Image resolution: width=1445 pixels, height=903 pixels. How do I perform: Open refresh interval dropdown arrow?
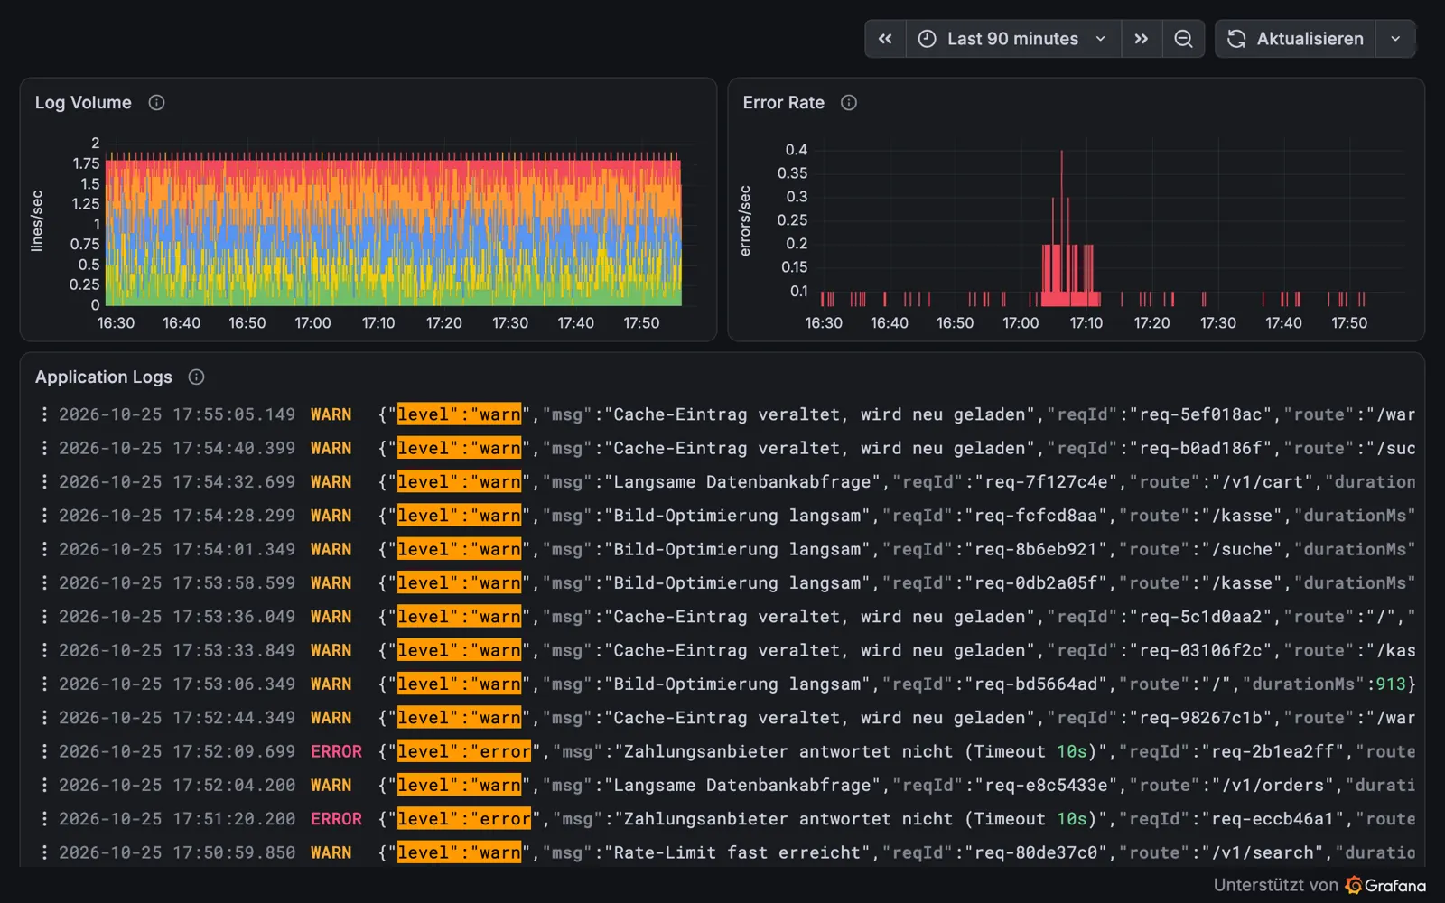(1395, 39)
